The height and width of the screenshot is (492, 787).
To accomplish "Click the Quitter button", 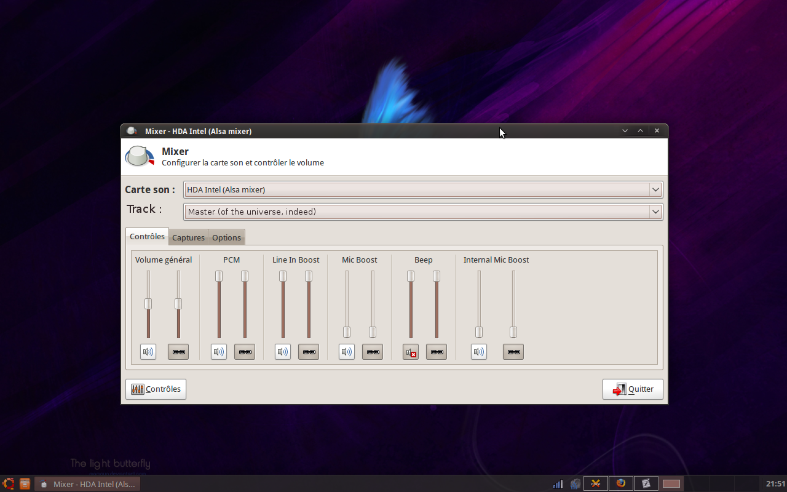I will [x=633, y=389].
